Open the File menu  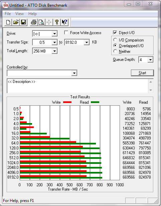tap(8, 14)
